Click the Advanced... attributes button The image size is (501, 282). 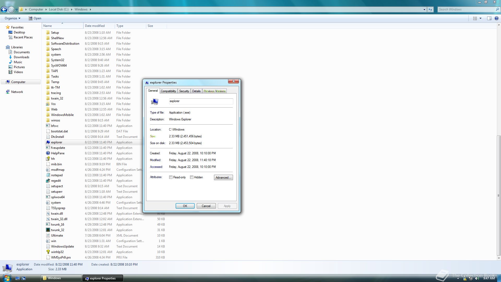223,178
